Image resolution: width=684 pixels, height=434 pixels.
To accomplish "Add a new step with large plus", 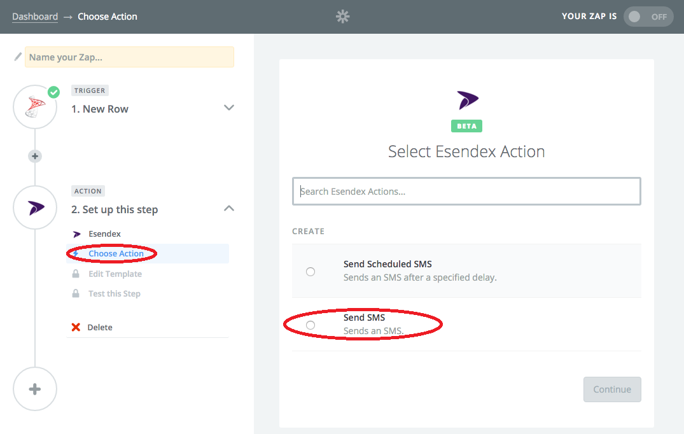I will click(35, 389).
